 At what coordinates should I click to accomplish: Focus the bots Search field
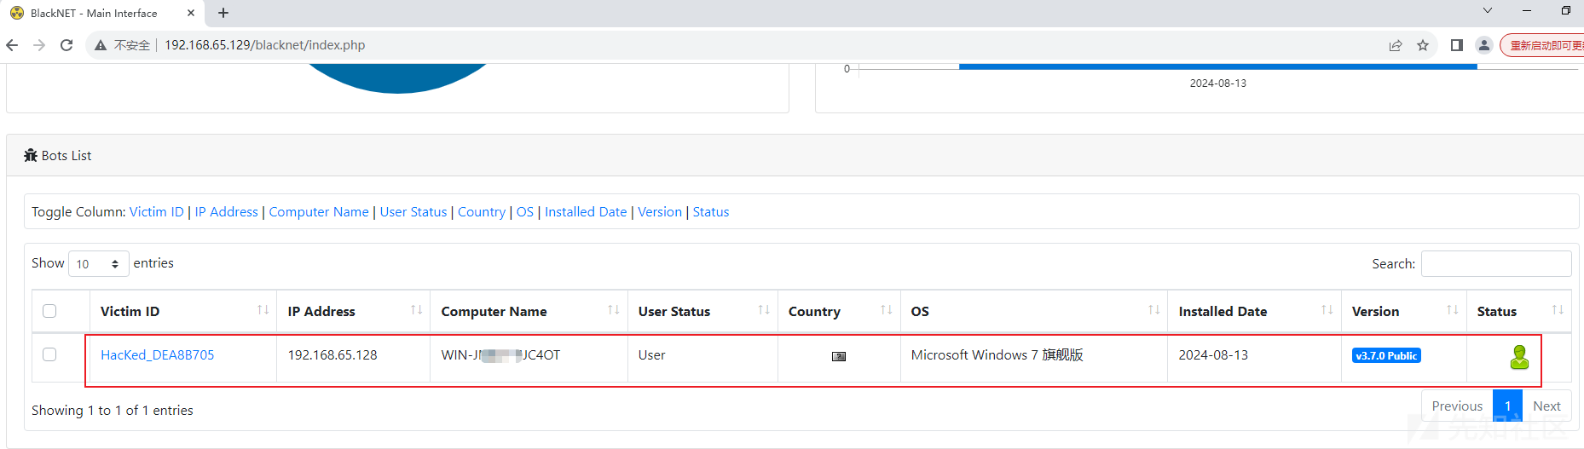1496,263
